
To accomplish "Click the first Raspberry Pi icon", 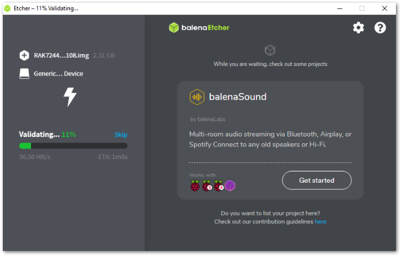I will [x=195, y=186].
